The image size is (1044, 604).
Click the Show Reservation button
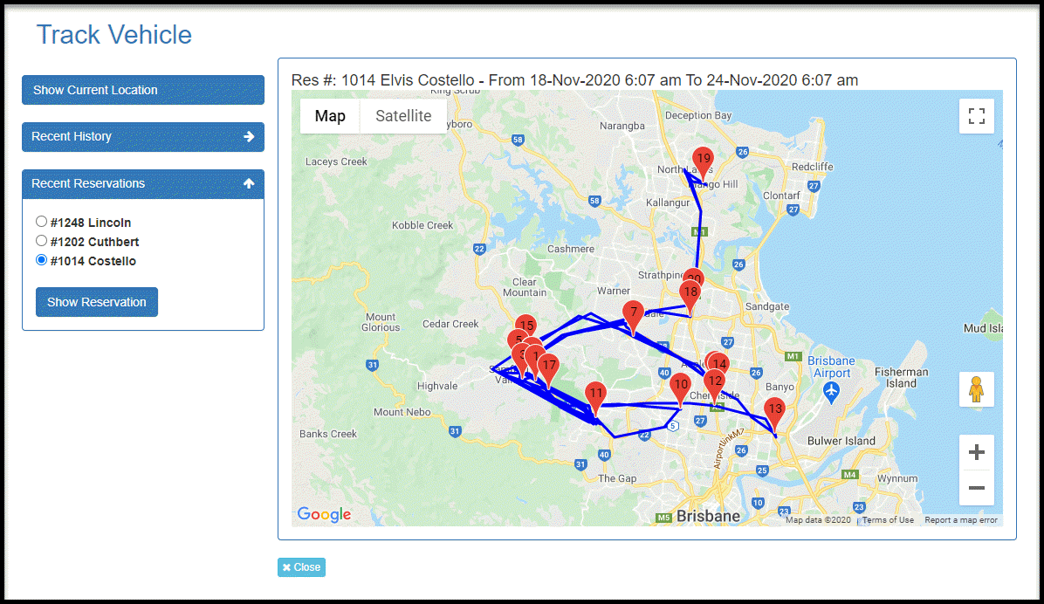click(x=97, y=302)
